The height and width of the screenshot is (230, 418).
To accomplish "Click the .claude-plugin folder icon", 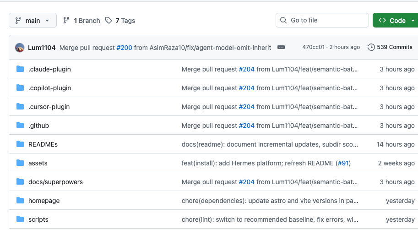I will coord(20,69).
